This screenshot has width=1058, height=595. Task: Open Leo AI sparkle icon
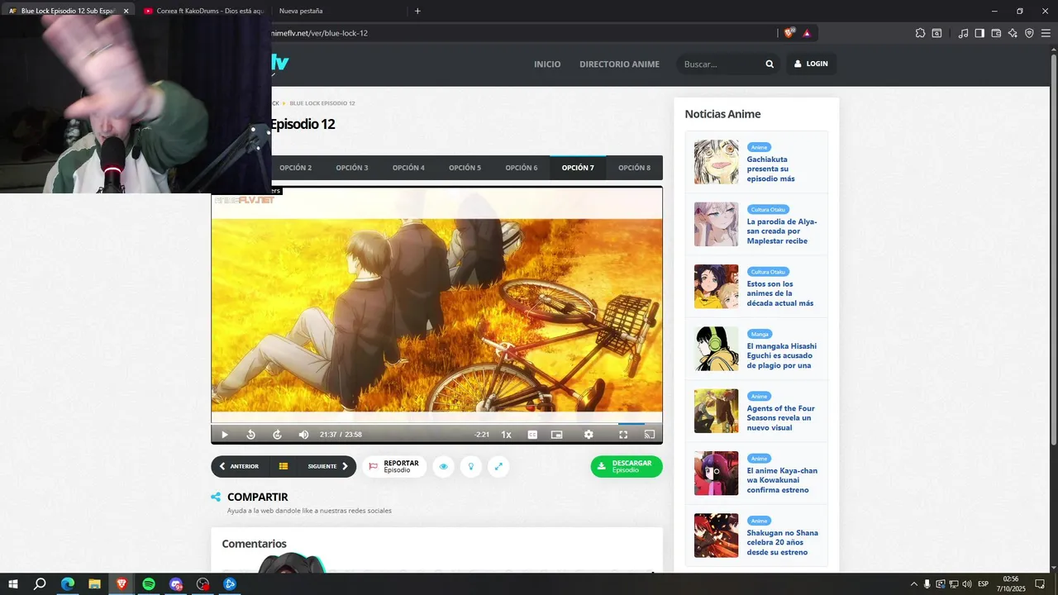1013,33
